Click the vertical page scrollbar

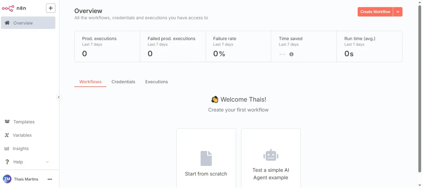[420, 89]
